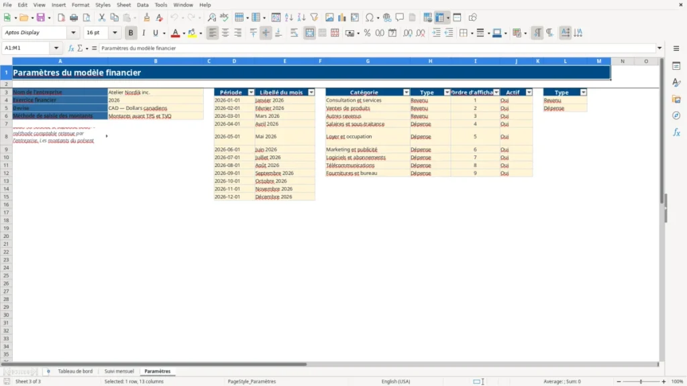Open the Actif column filter dropdown
The width and height of the screenshot is (687, 386).
click(529, 92)
